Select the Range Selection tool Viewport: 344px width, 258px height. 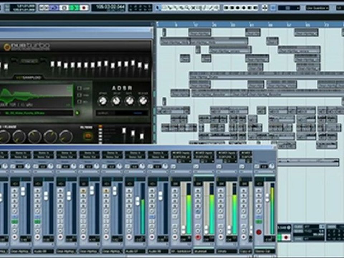[x=164, y=8]
